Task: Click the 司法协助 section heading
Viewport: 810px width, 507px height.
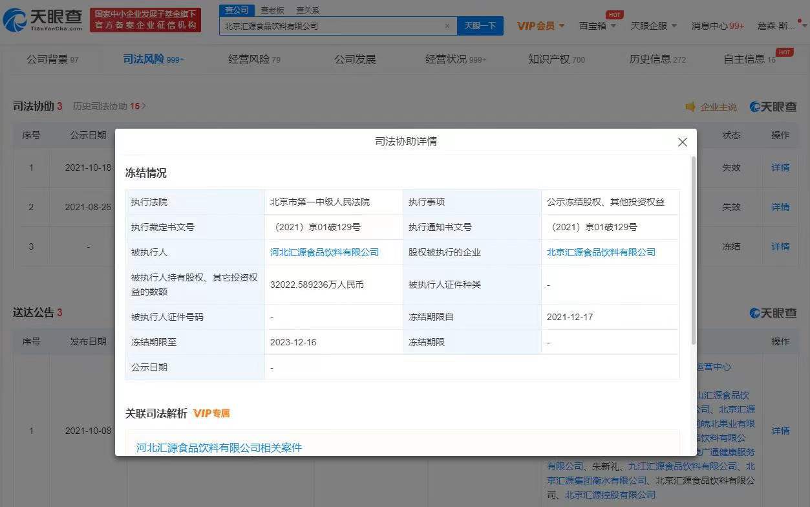Action: coord(37,106)
